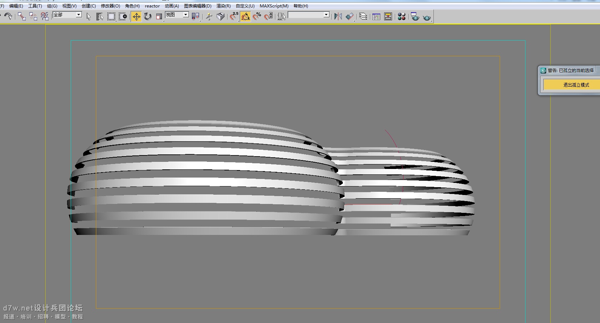The image size is (600, 323).
Task: Click the Unlink Selection icon
Action: (x=33, y=16)
